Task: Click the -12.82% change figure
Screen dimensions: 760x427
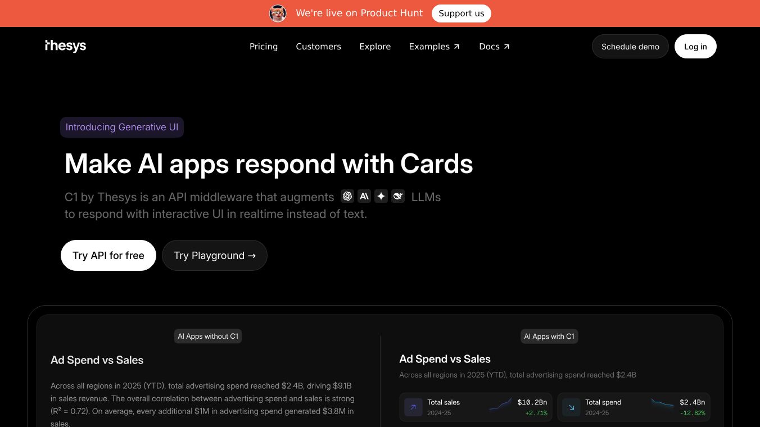Action: [x=693, y=413]
